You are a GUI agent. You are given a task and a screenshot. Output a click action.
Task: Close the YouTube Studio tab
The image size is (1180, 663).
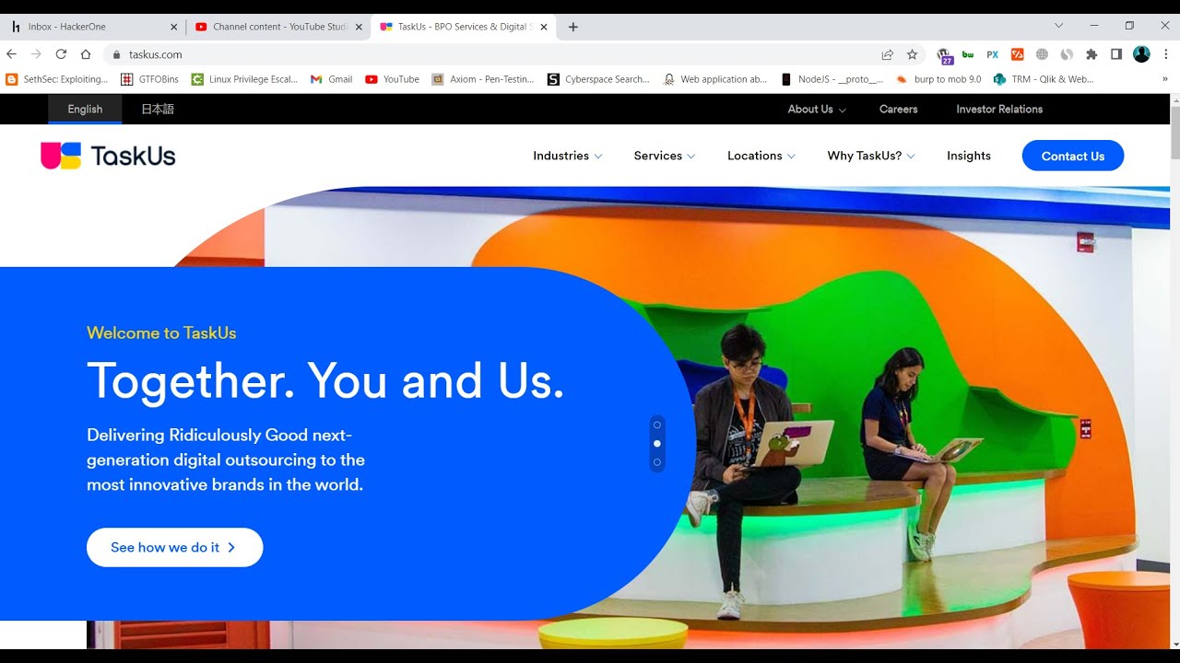click(359, 27)
